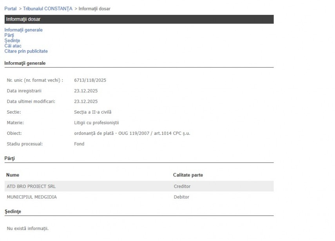This screenshot has width=335, height=241.
Task: Click the Data inregistrarii date value
Action: coord(86,91)
